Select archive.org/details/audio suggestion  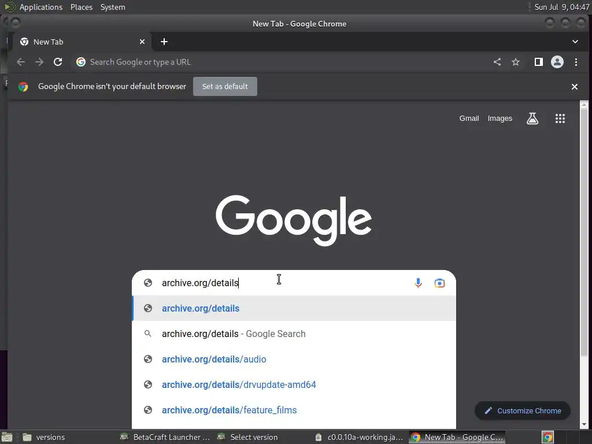[x=294, y=359]
